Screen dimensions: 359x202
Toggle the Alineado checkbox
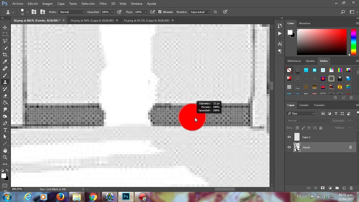[160, 12]
